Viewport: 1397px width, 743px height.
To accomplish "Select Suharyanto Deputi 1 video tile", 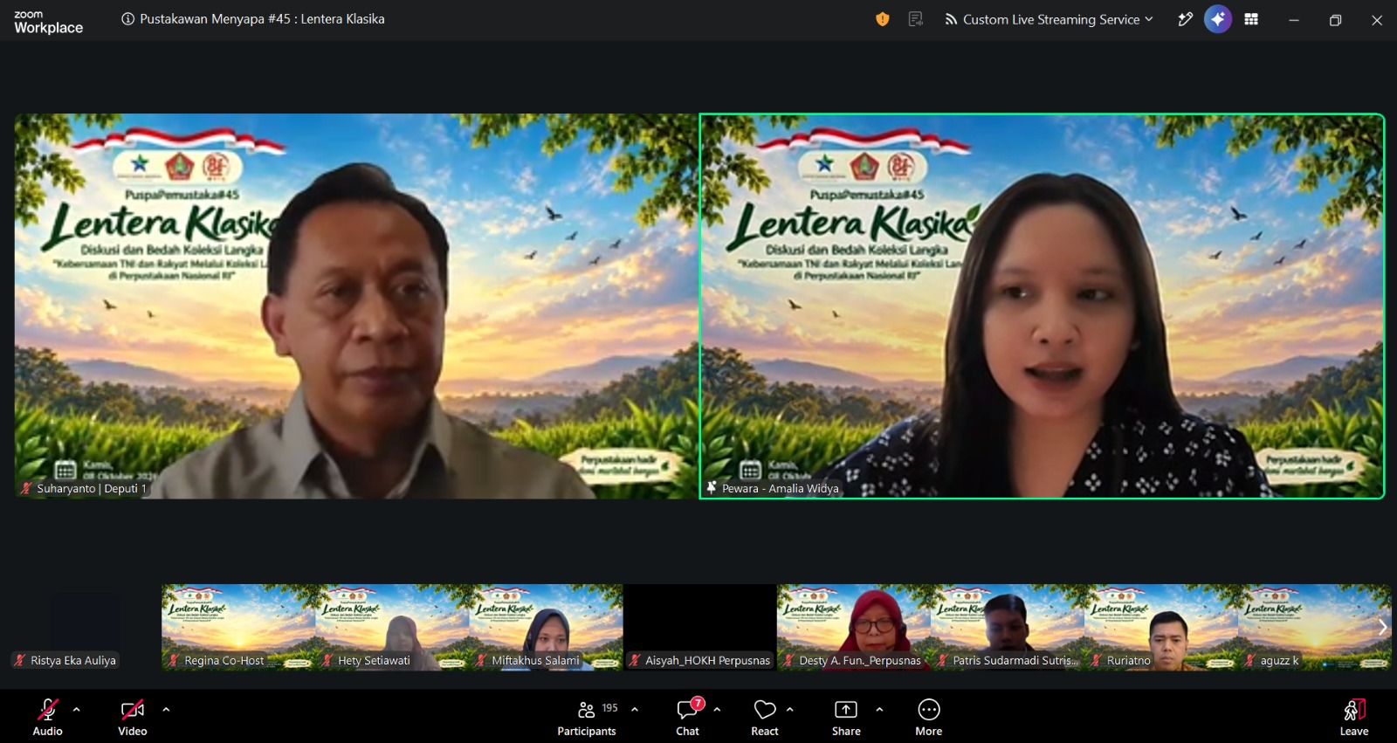I will coord(356,306).
